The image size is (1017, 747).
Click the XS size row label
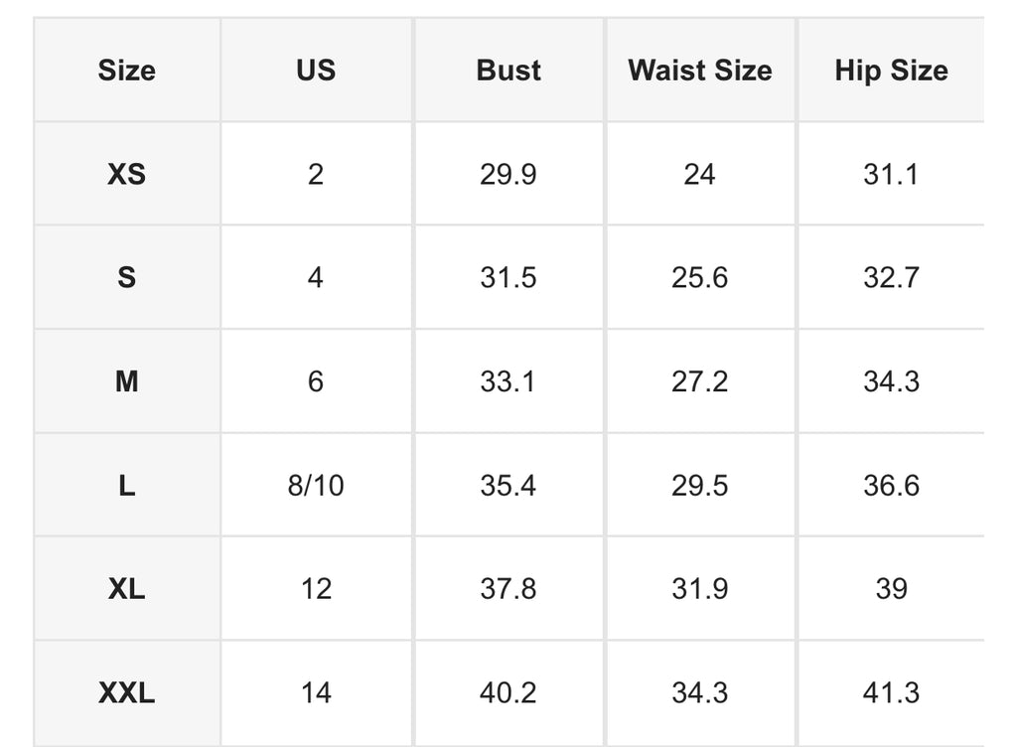click(x=126, y=174)
